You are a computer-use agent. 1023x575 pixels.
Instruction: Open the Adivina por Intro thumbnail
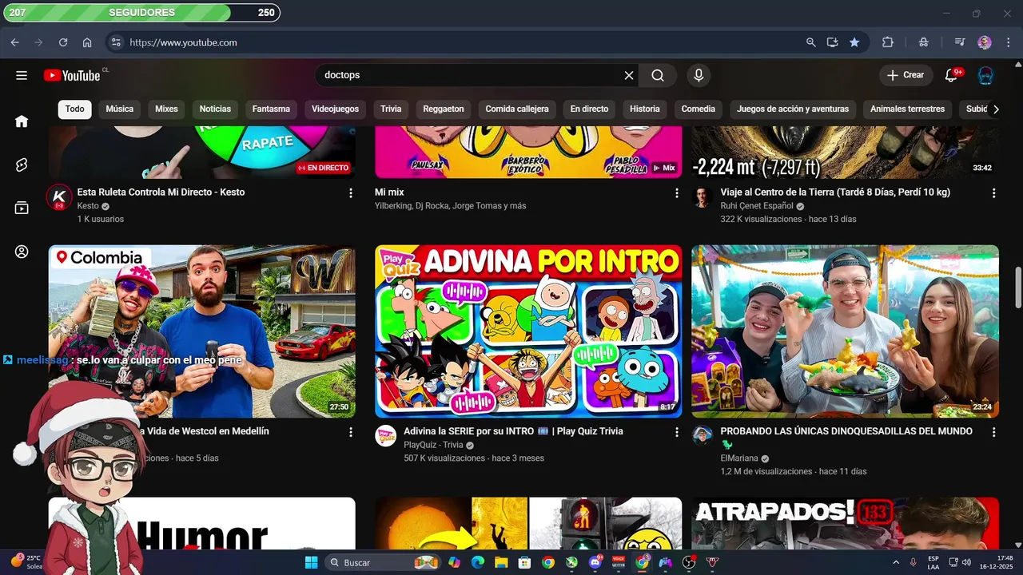[x=528, y=331]
